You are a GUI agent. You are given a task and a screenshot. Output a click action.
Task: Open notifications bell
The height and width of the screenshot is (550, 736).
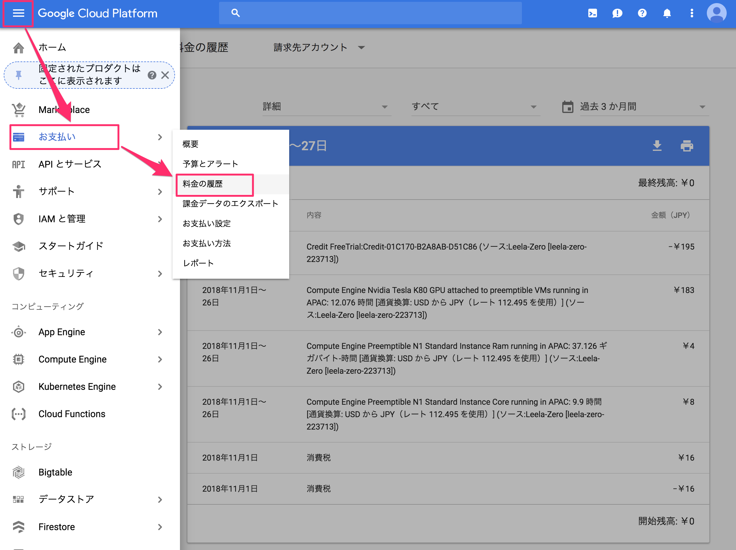(667, 13)
